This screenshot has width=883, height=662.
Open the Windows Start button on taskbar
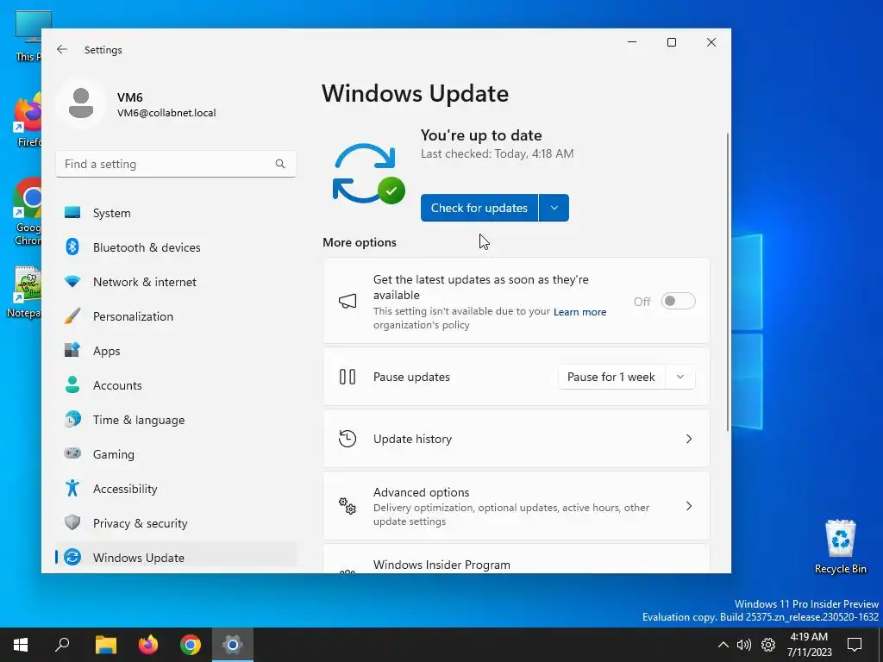pyautogui.click(x=21, y=644)
